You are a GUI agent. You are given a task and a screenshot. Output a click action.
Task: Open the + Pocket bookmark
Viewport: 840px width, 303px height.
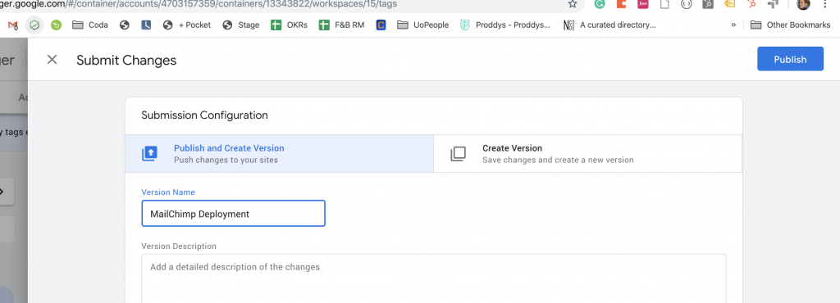pos(187,25)
